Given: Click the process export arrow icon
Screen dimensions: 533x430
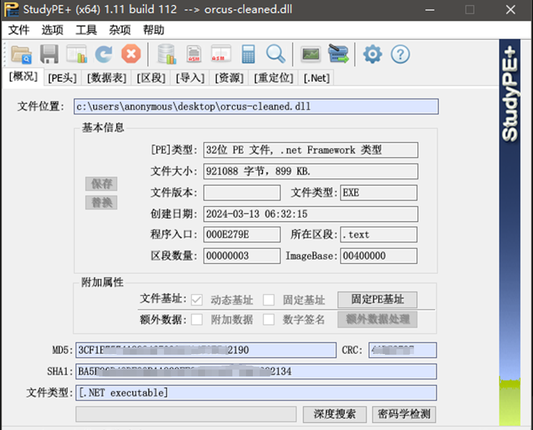Looking at the screenshot, I should tap(338, 54).
